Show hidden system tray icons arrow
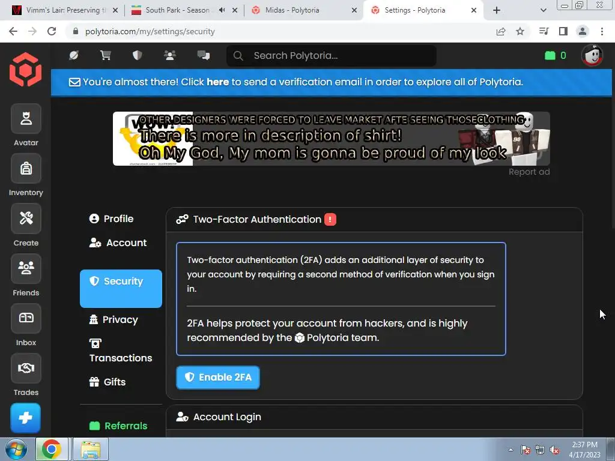This screenshot has height=461, width=615. [x=510, y=450]
